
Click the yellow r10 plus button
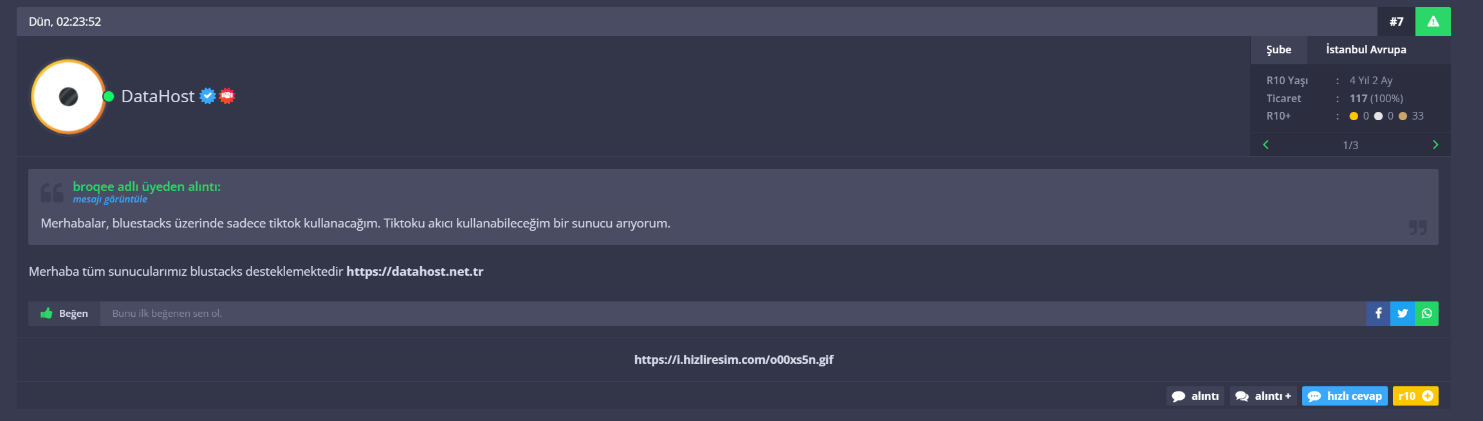pos(1415,396)
